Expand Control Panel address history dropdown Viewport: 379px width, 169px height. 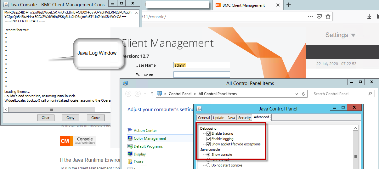[x=297, y=94]
